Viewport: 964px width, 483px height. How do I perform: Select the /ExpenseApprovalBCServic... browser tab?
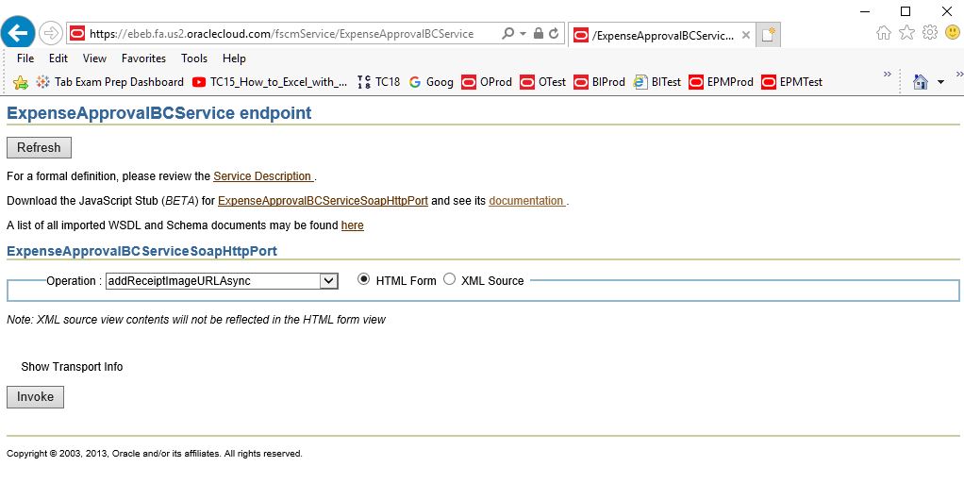click(661, 36)
